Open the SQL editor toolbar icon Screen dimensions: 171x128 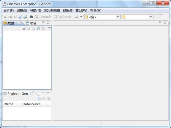coord(20,17)
